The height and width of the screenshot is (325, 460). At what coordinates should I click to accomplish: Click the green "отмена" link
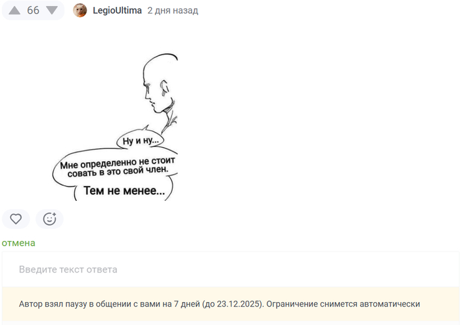pyautogui.click(x=18, y=243)
